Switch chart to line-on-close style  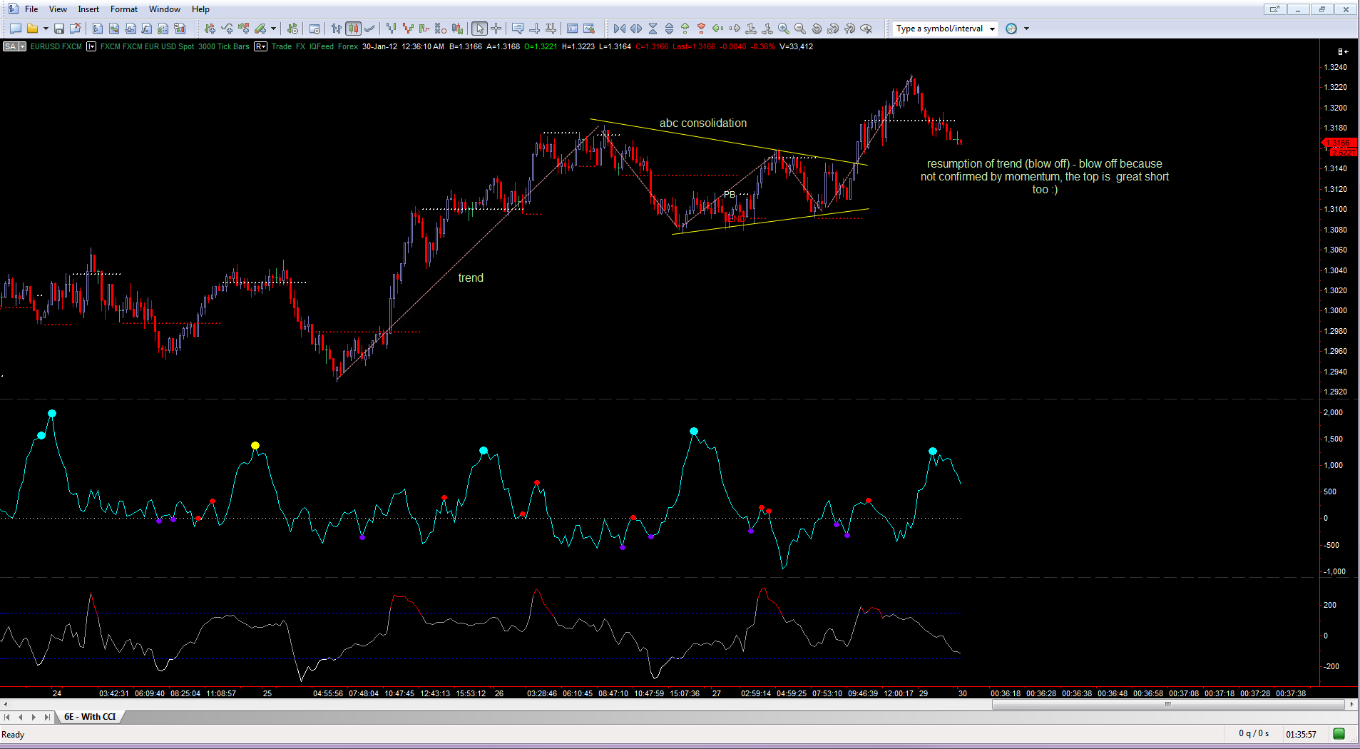coord(369,29)
